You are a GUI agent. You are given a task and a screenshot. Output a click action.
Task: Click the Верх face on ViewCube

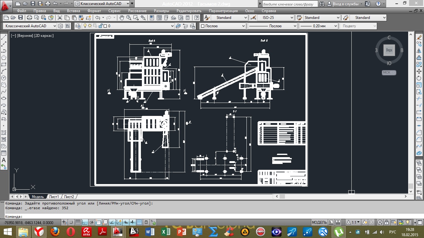pos(389,50)
